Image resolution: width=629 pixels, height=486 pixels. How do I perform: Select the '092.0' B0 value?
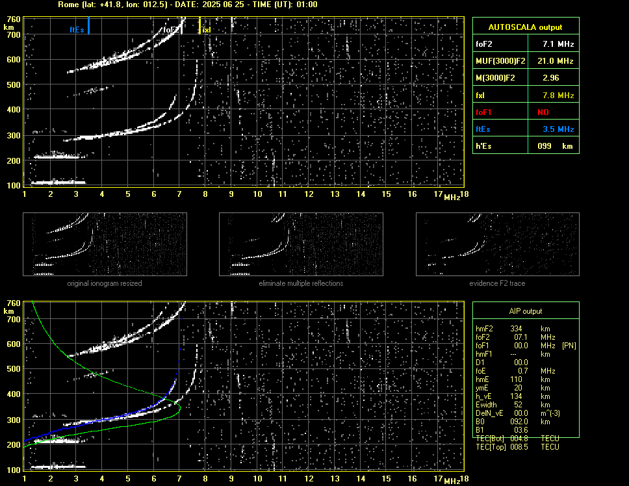(519, 422)
